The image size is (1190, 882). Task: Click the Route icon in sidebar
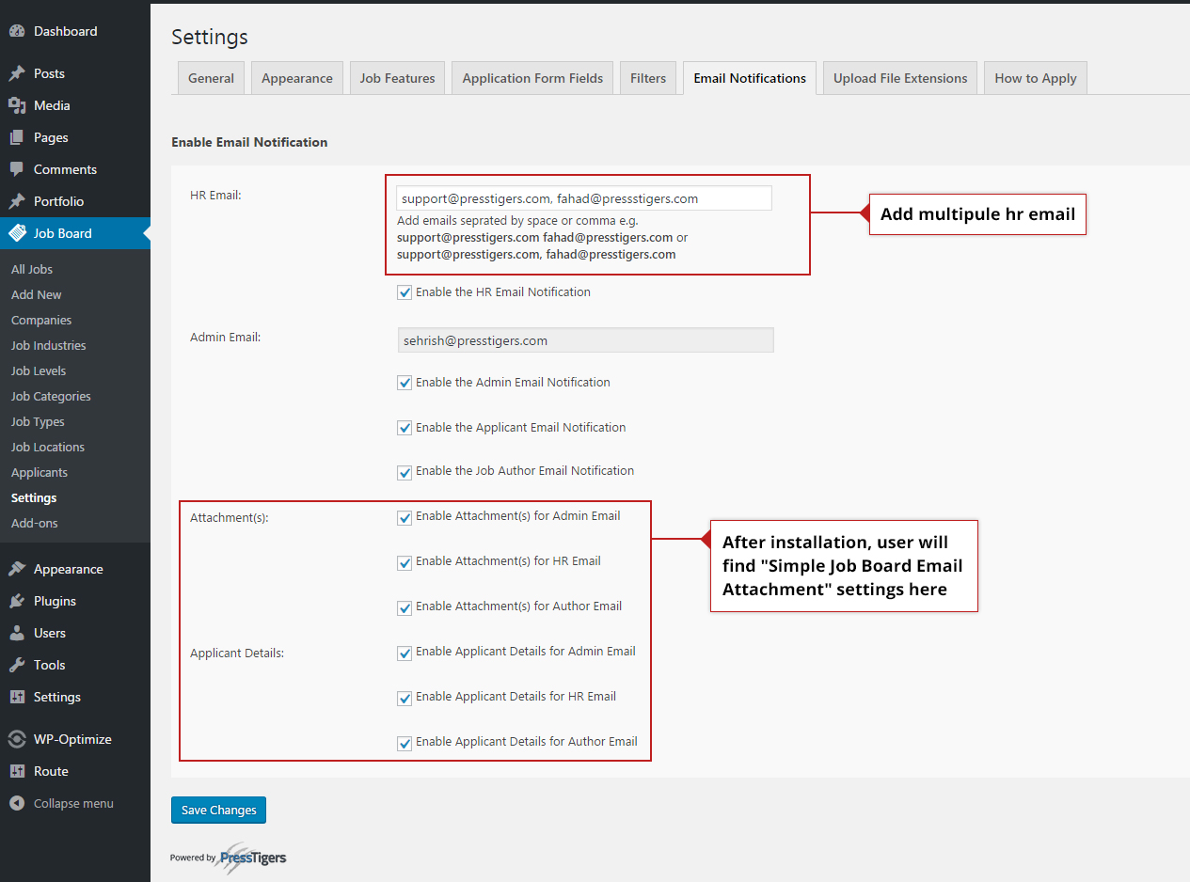(17, 771)
